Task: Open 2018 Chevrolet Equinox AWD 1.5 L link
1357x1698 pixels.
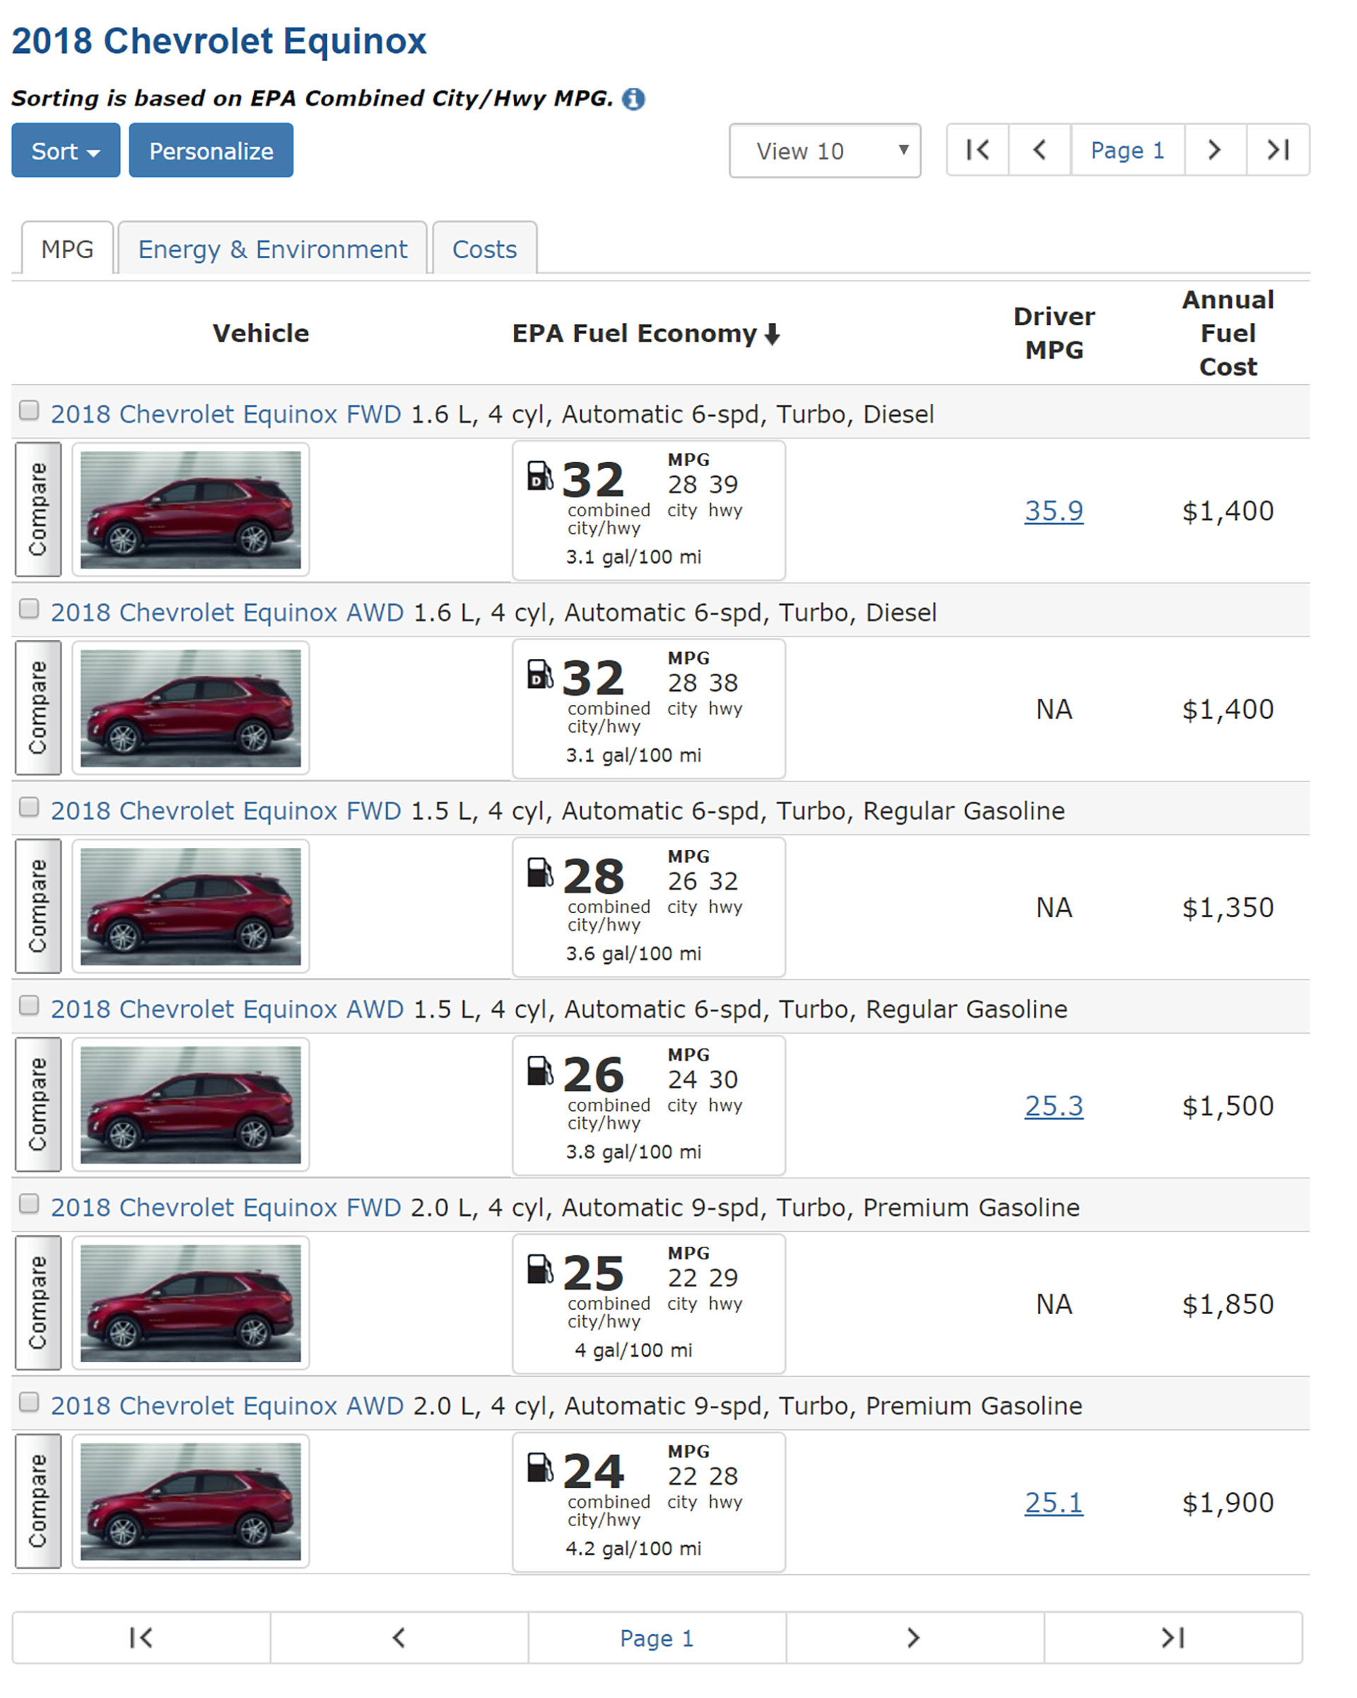Action: [x=228, y=1010]
